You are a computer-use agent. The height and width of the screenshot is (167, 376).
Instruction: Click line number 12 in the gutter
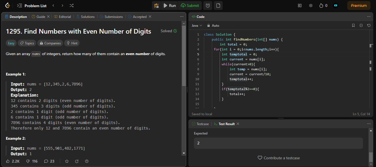pyautogui.click(x=197, y=89)
